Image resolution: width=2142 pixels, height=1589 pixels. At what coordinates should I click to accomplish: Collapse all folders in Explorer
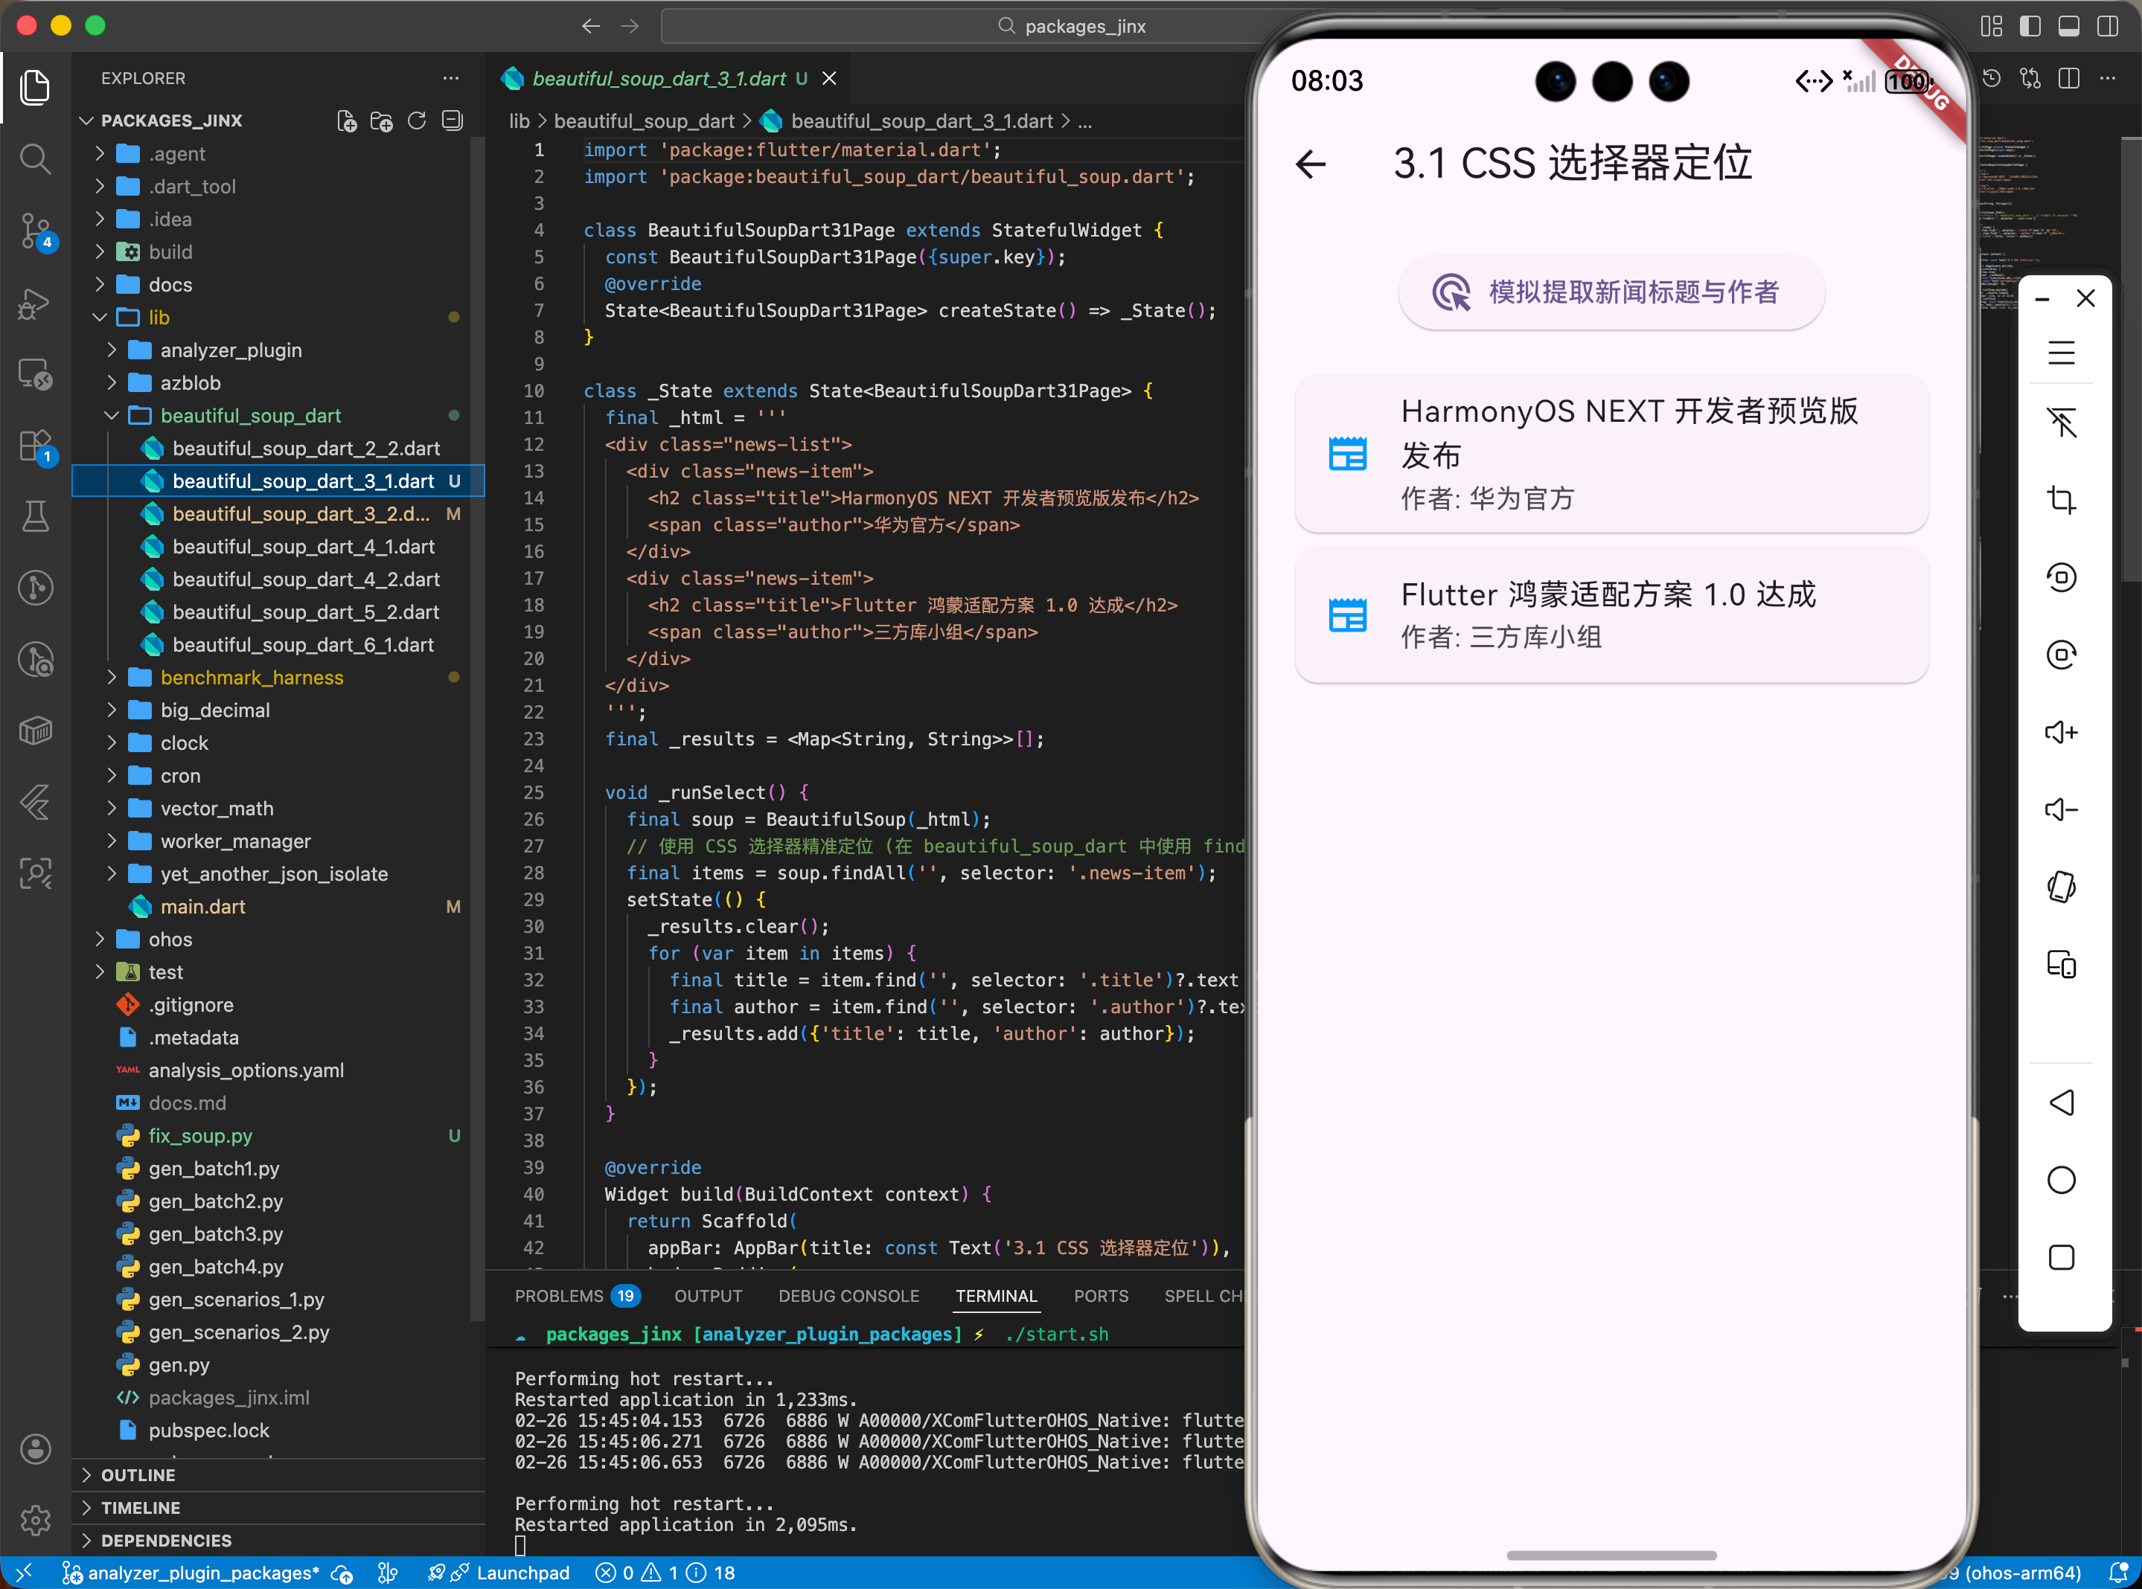pos(453,121)
